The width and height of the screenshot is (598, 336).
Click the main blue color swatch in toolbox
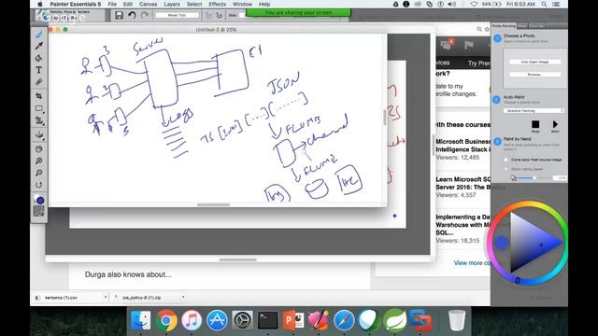(40, 201)
